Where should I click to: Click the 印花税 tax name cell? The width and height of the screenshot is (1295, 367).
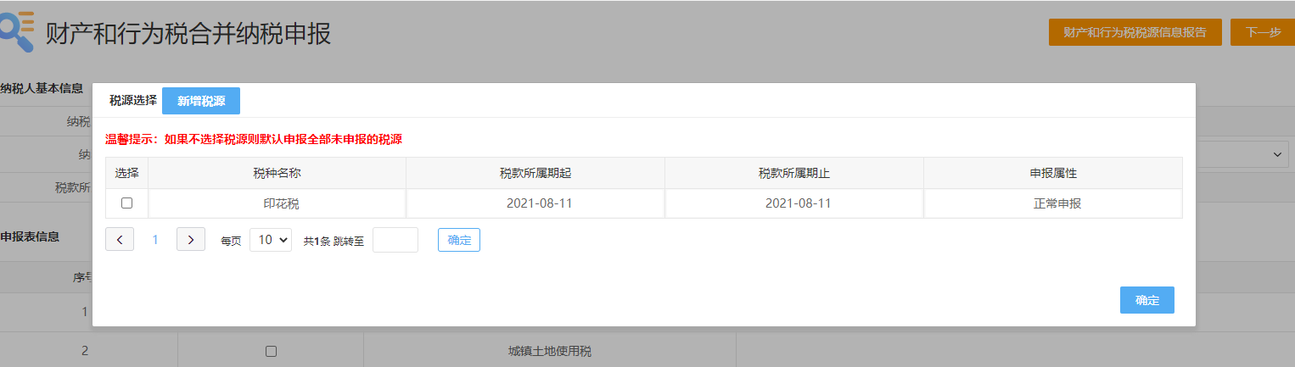[277, 203]
